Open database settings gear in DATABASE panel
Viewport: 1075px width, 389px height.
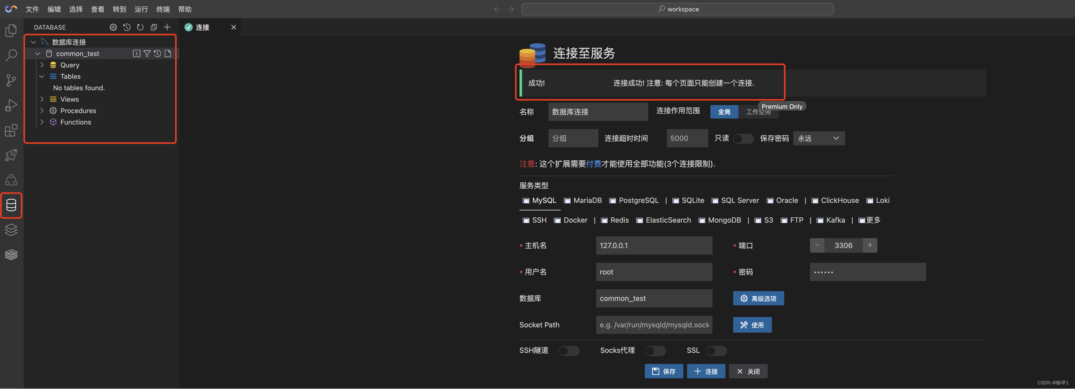113,27
